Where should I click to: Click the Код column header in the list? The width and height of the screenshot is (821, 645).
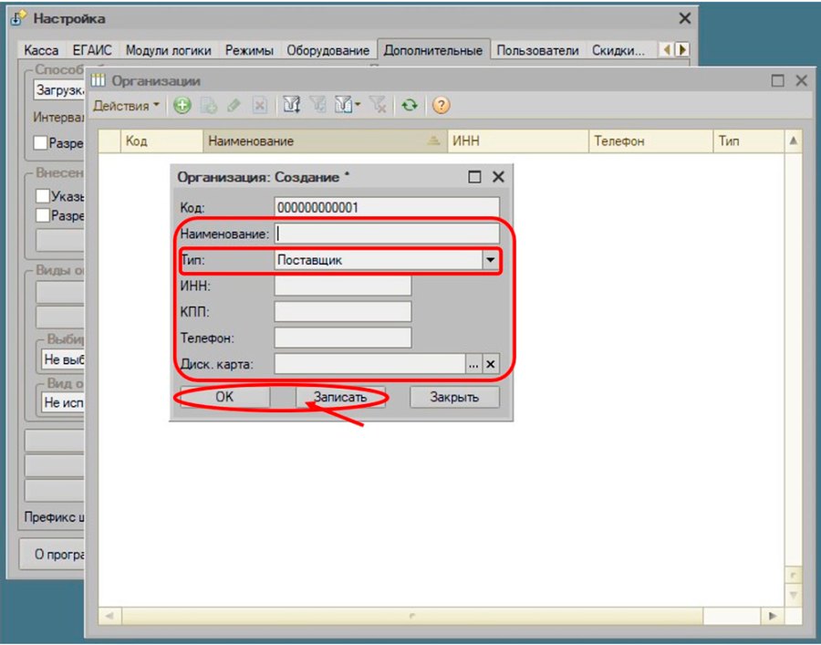pos(161,140)
